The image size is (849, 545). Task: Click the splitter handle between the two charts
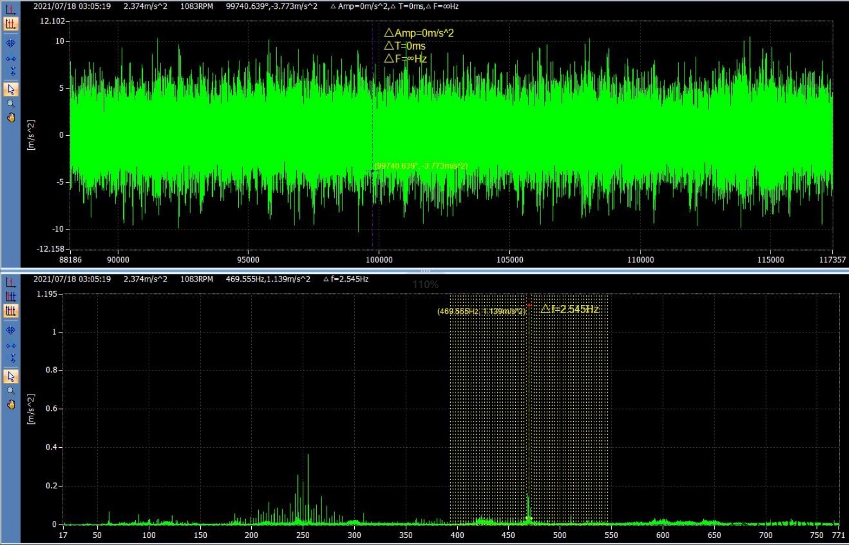(425, 270)
